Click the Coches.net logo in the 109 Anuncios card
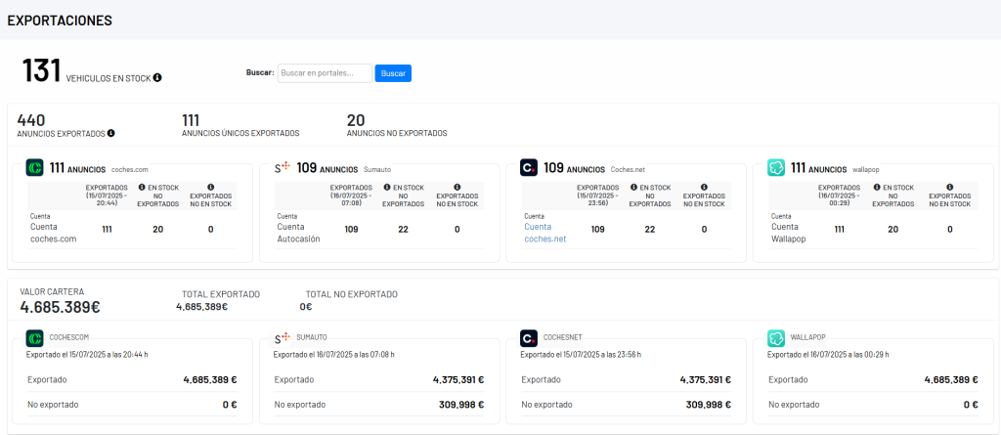 point(529,168)
